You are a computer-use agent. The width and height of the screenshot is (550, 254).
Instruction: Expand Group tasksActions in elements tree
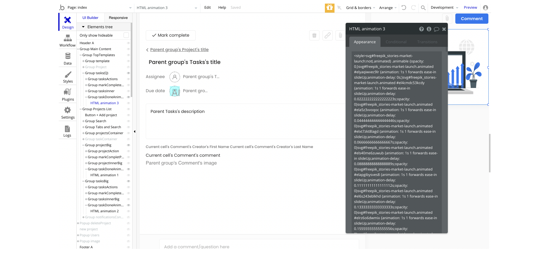tap(86, 79)
